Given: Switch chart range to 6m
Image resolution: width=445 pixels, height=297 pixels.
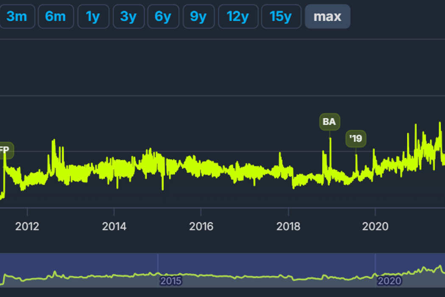Looking at the screenshot, I should click(56, 17).
